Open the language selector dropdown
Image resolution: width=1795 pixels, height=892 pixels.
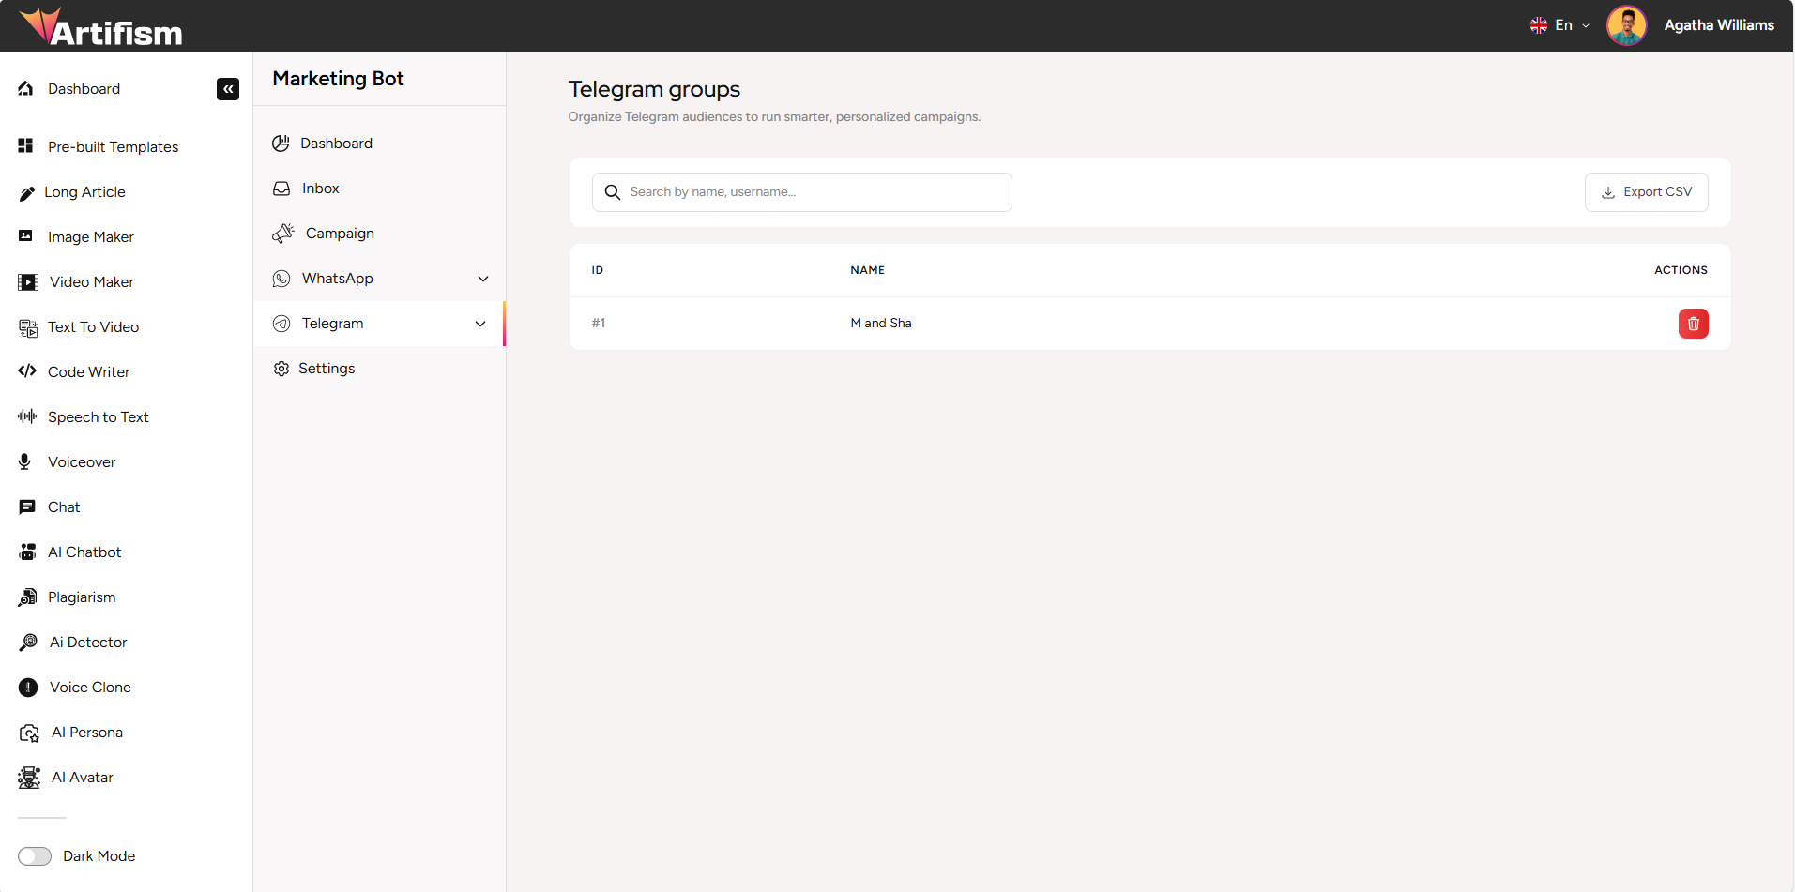point(1559,25)
